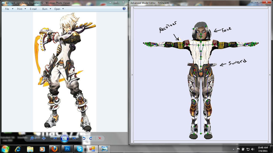Image resolution: width=273 pixels, height=153 pixels.
Task: Expand the File menu dropdown
Action: 9,9
